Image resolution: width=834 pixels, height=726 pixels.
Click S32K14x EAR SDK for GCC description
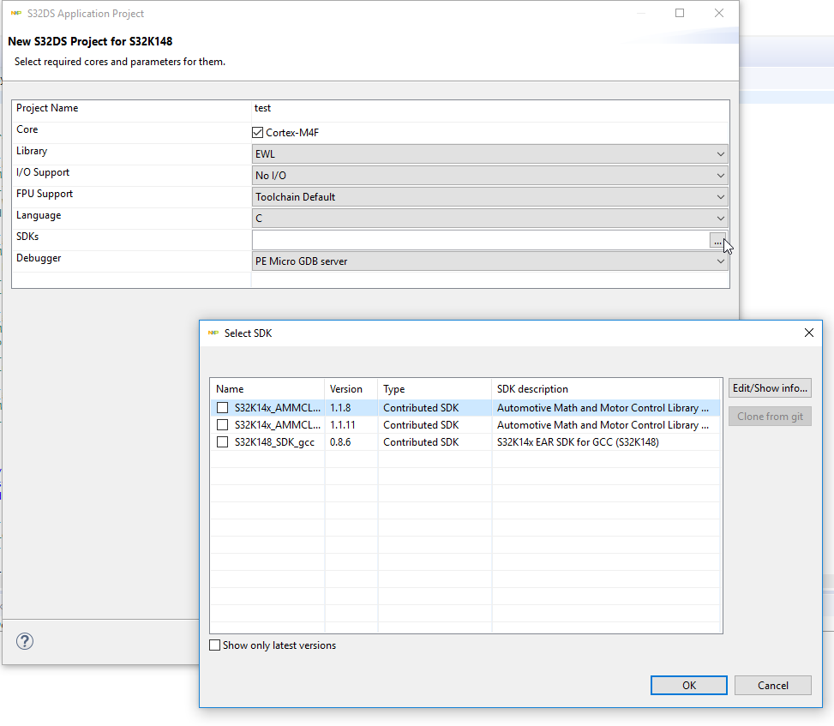tap(578, 442)
